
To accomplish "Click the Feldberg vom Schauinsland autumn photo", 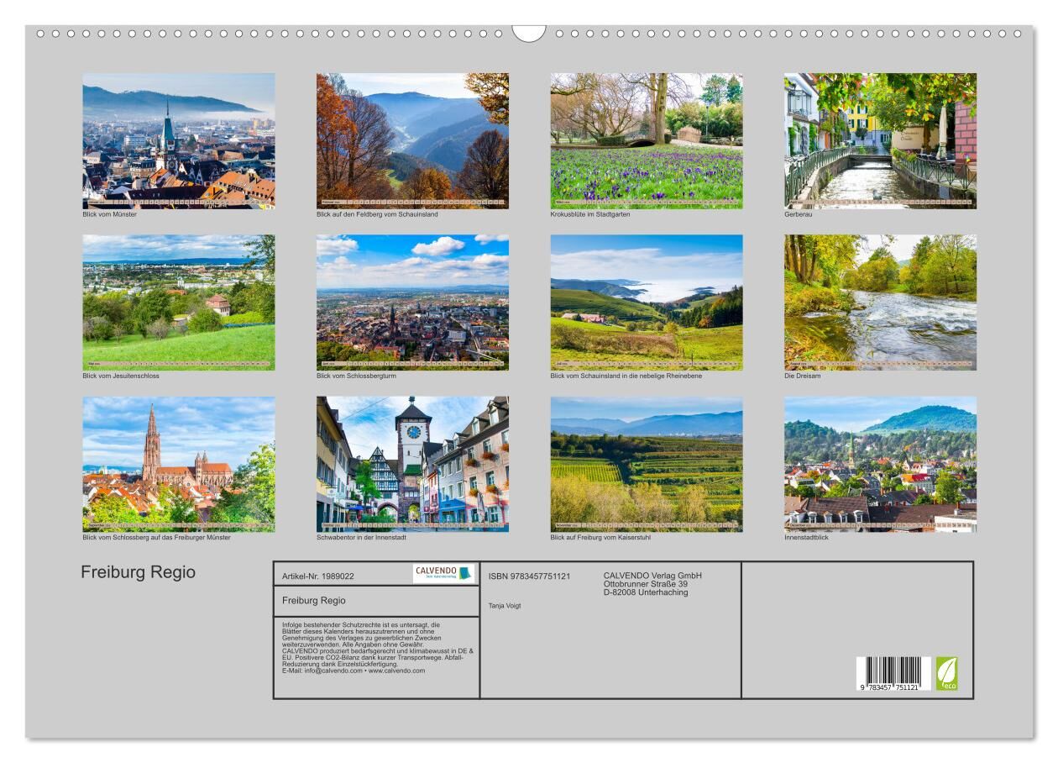I will [412, 140].
